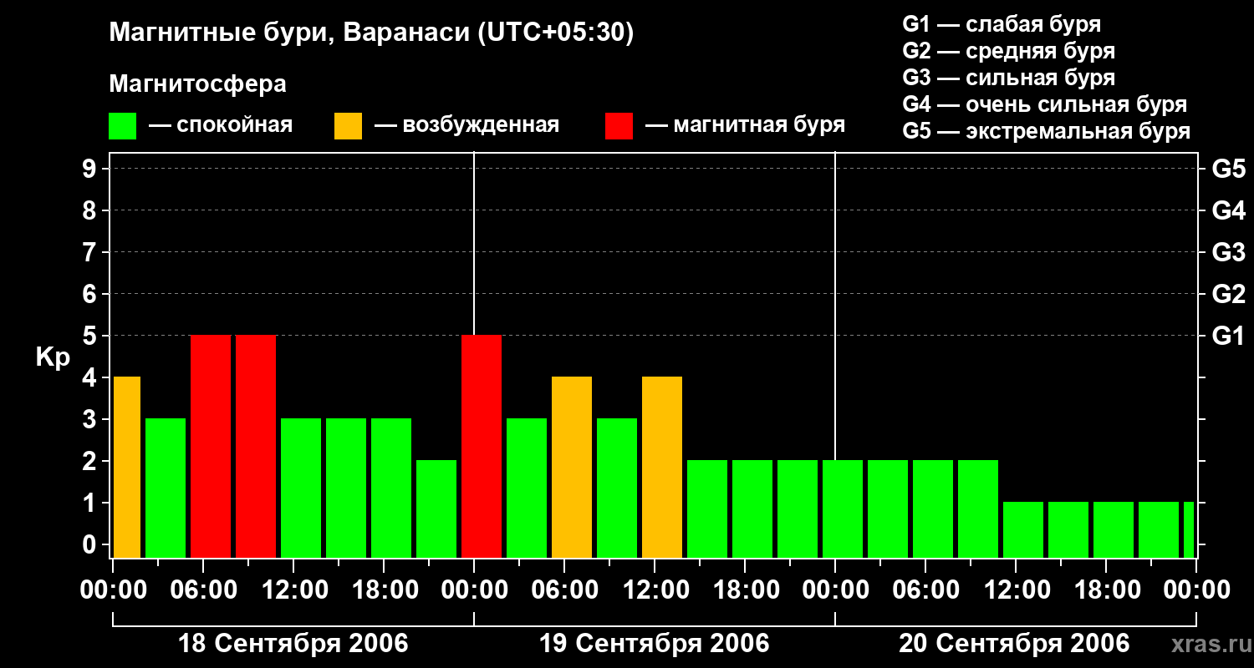
Task: Click the green 'спокойная' legend swatch
Action: tap(122, 125)
